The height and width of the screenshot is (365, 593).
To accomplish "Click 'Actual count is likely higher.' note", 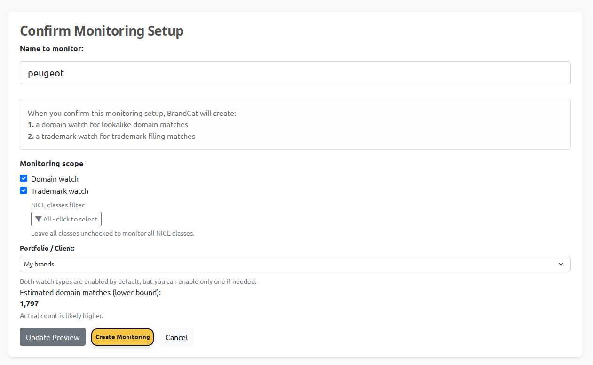I will pos(61,316).
